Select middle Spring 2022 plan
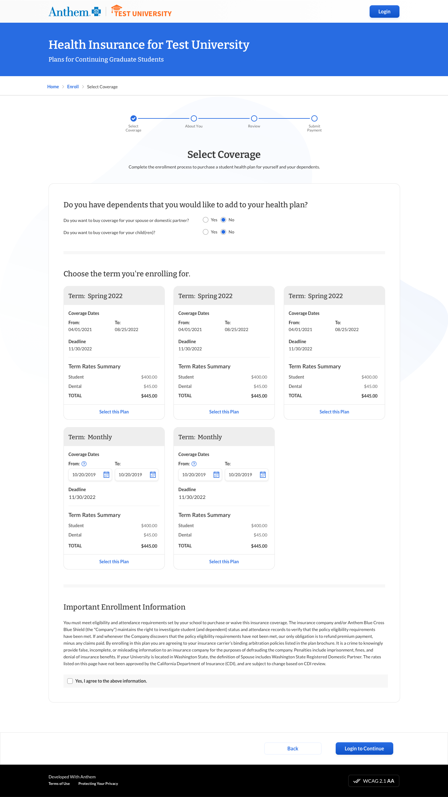 [224, 412]
